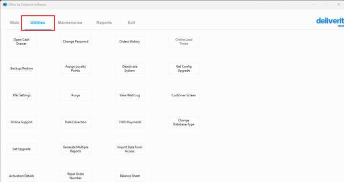Screen dimensions: 344x182
Task: Click Get Config Upgrade
Action: [x=184, y=68]
